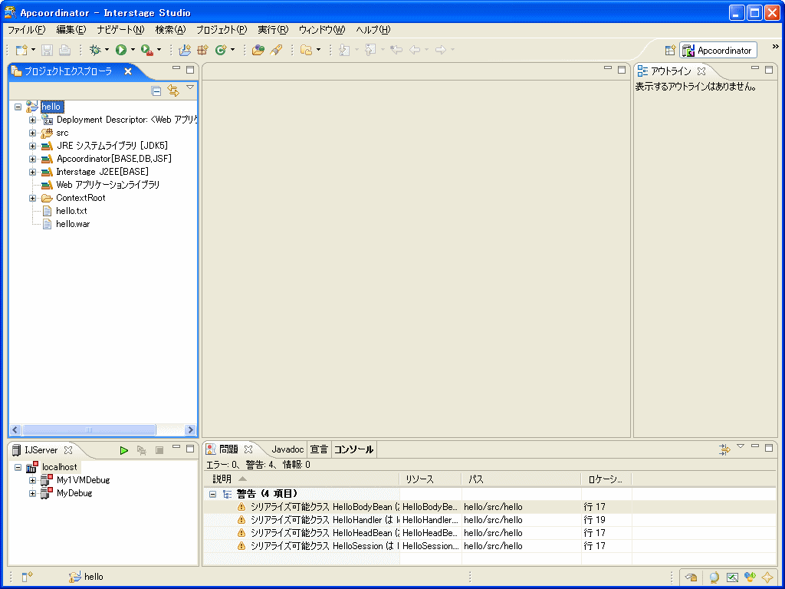
Task: Click the green Run toolbar icon
Action: 120,50
